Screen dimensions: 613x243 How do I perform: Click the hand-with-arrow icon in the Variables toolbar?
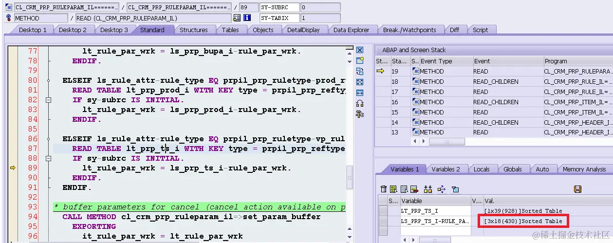click(442, 189)
